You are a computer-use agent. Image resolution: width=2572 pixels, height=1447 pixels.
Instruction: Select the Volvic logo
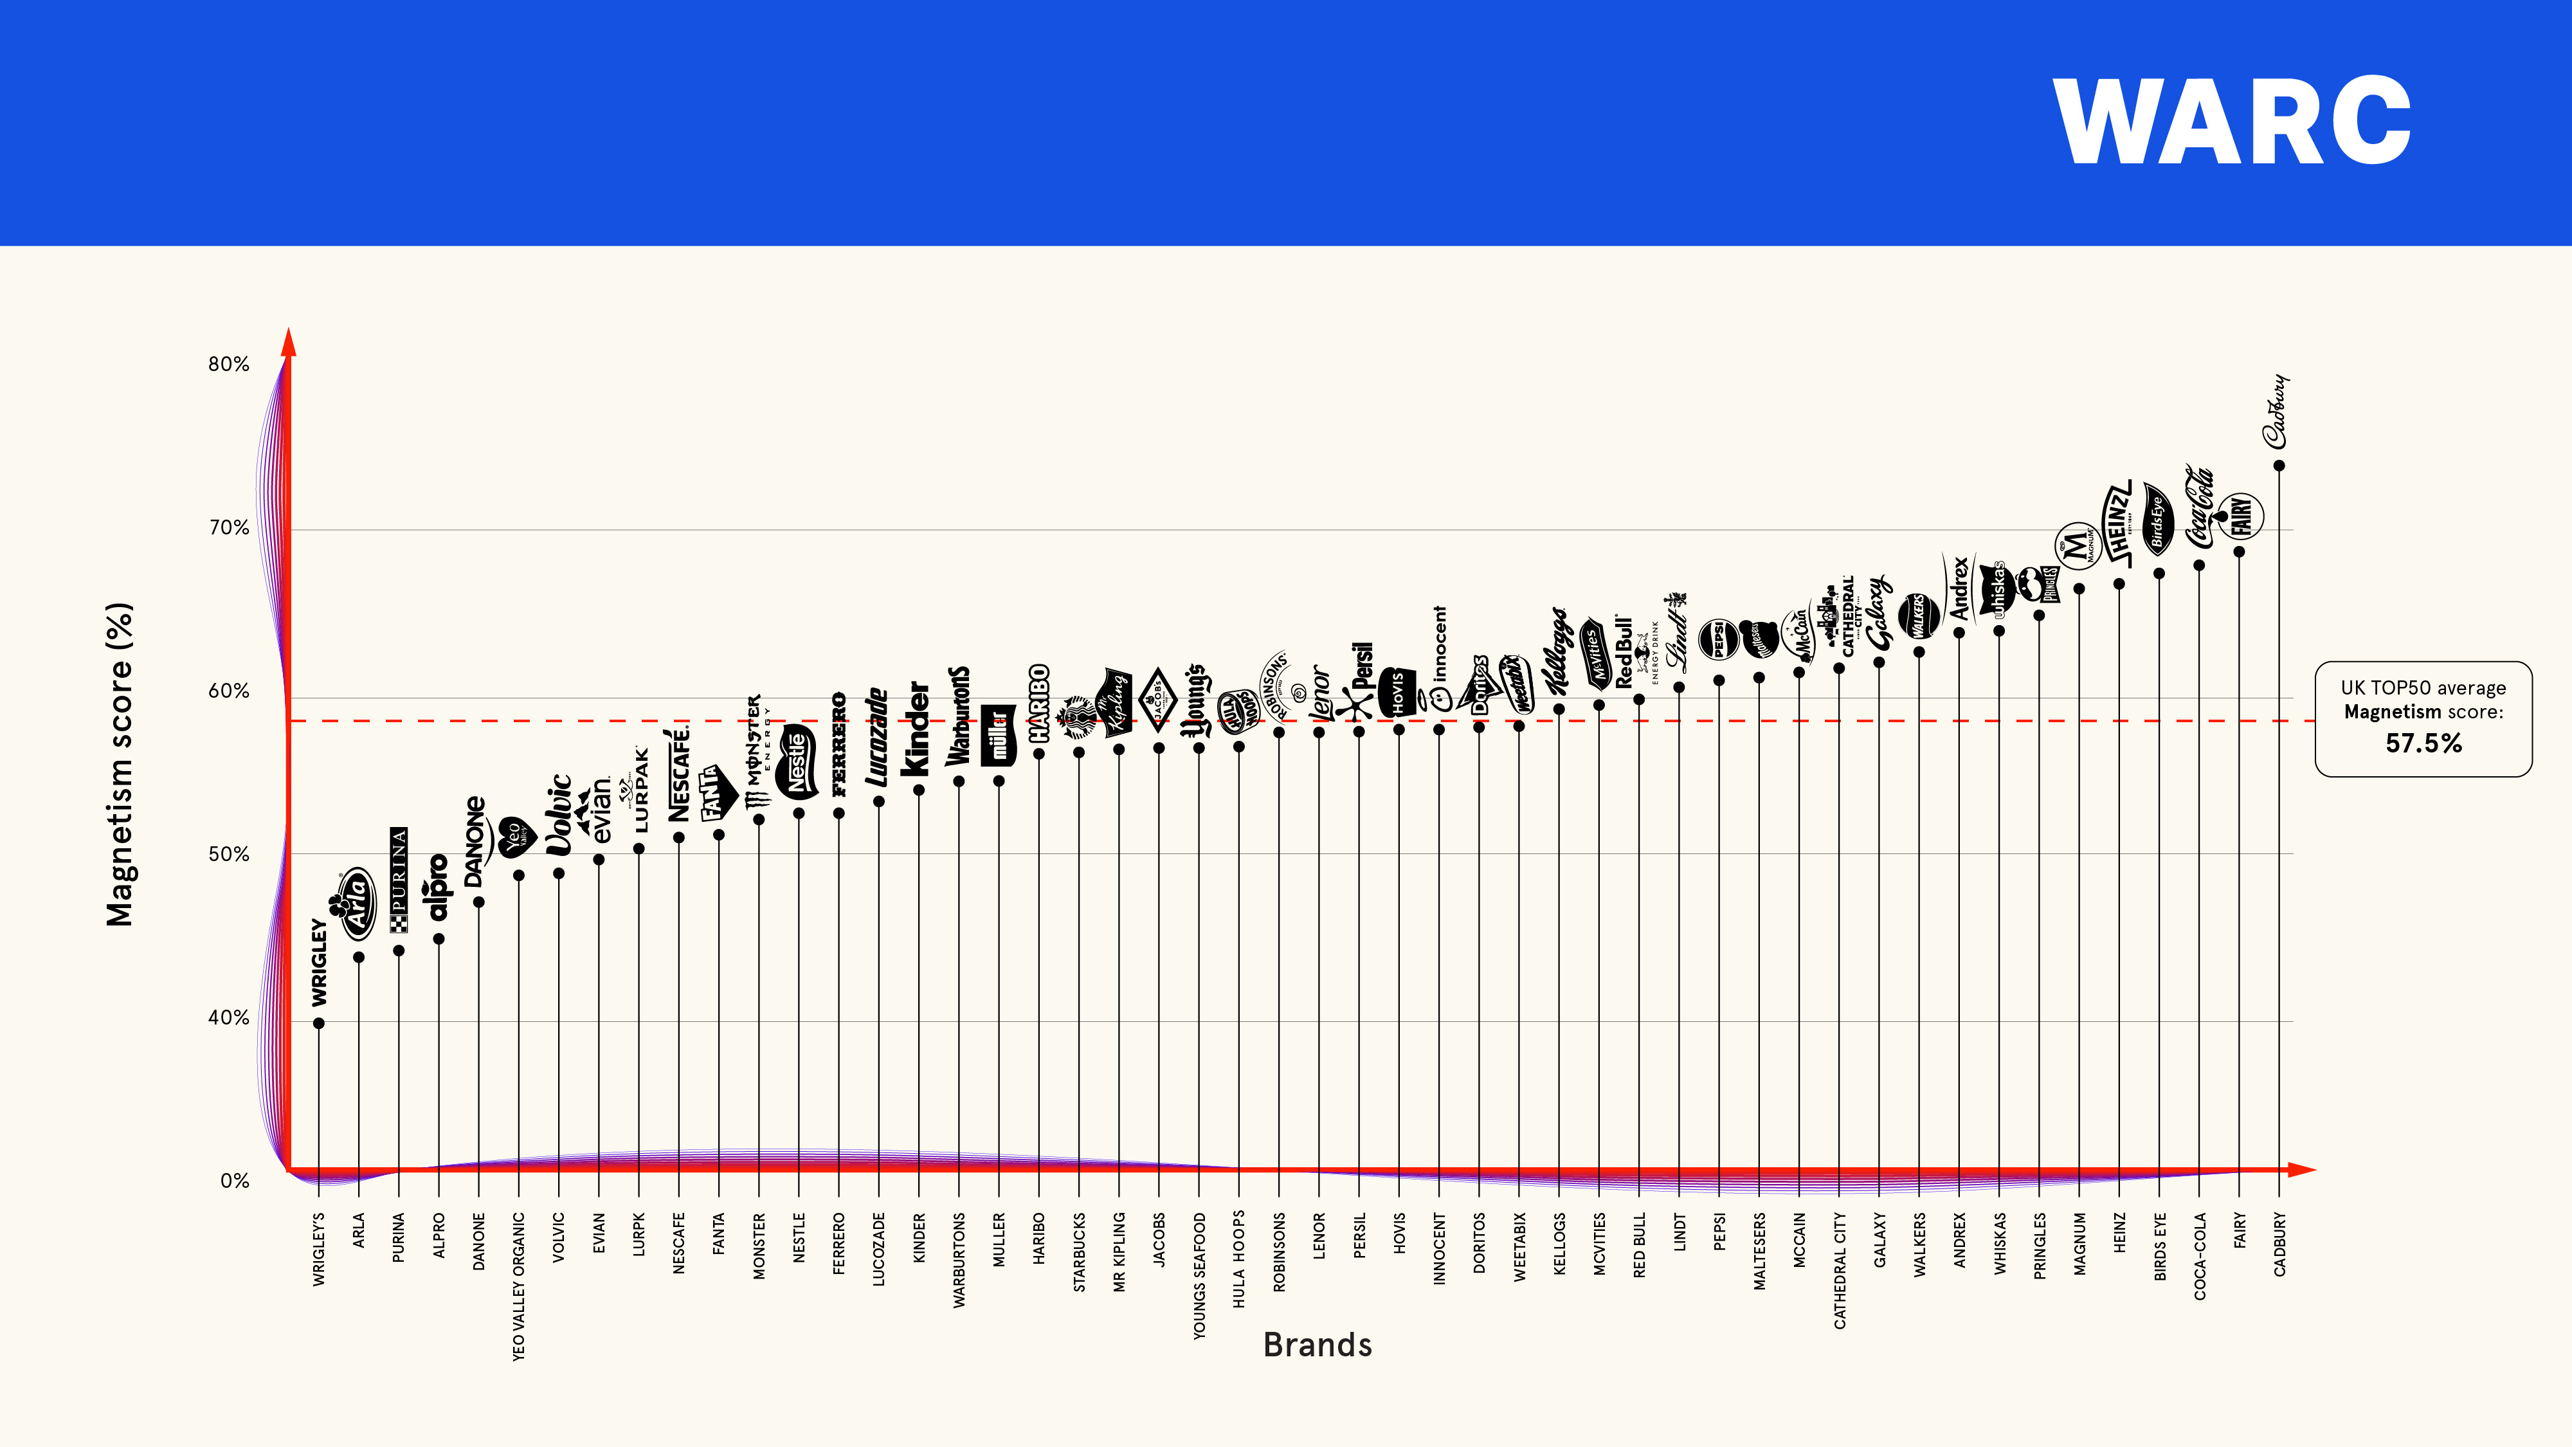click(x=559, y=814)
